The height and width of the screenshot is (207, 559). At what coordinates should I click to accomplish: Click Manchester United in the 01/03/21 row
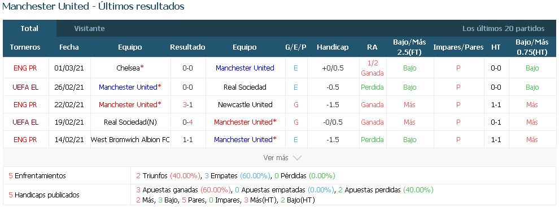click(245, 68)
